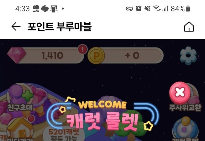205x141 pixels.
Task: Tap the green plus on friend invite
Action: coord(27,95)
